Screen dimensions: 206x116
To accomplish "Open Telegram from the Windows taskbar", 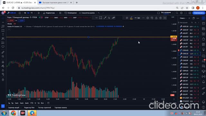I will [32, 113].
